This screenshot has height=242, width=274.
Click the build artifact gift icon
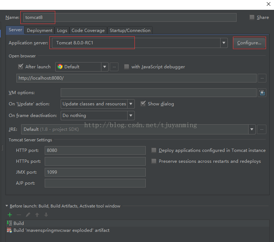[9, 230]
